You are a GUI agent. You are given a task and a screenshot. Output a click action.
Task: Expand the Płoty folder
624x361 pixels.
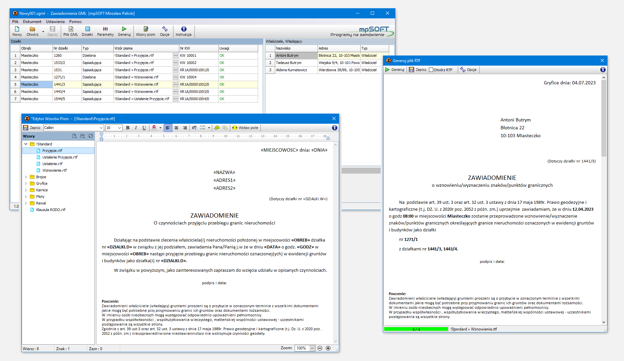click(x=26, y=197)
